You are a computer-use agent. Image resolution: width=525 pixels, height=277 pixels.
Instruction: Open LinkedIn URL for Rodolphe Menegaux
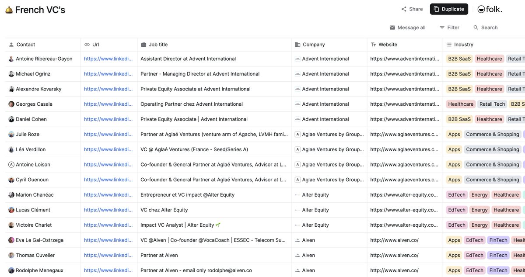click(108, 270)
